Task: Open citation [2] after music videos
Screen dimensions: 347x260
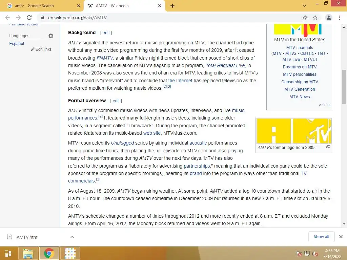Action: [164, 86]
